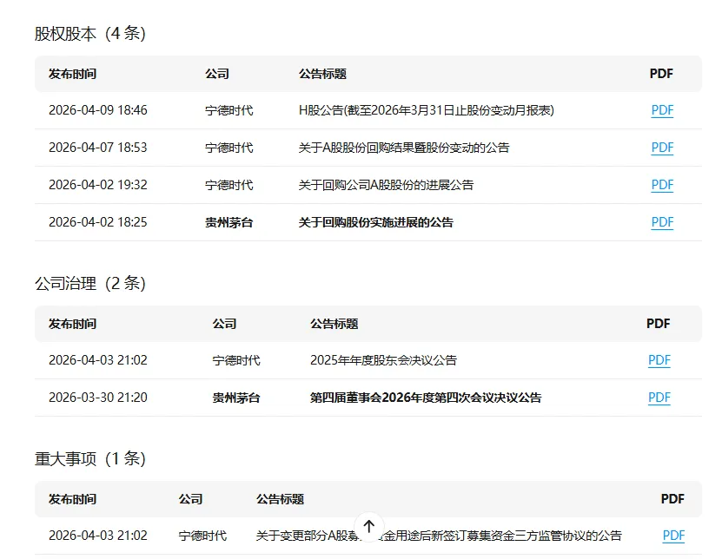Image resolution: width=722 pixels, height=559 pixels.
Task: Click PDF column header in 重大事项 table
Action: tap(672, 499)
